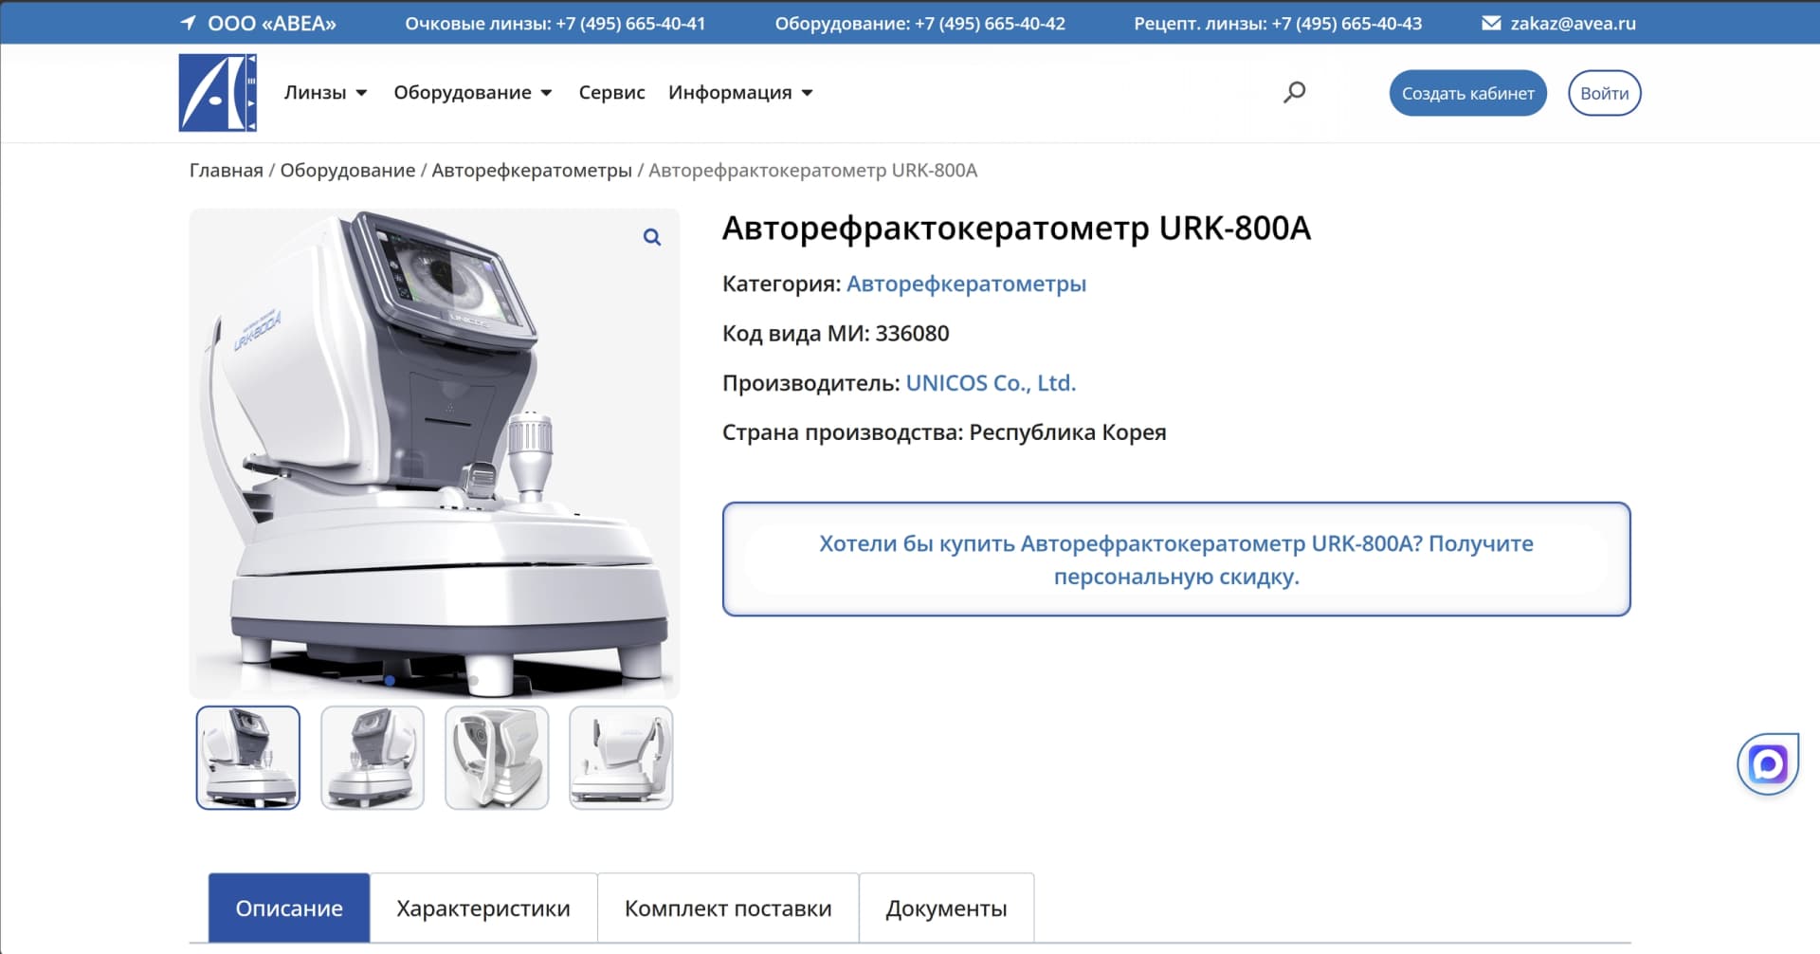Click ООО «АВЕА» text in top bar

pos(272,23)
